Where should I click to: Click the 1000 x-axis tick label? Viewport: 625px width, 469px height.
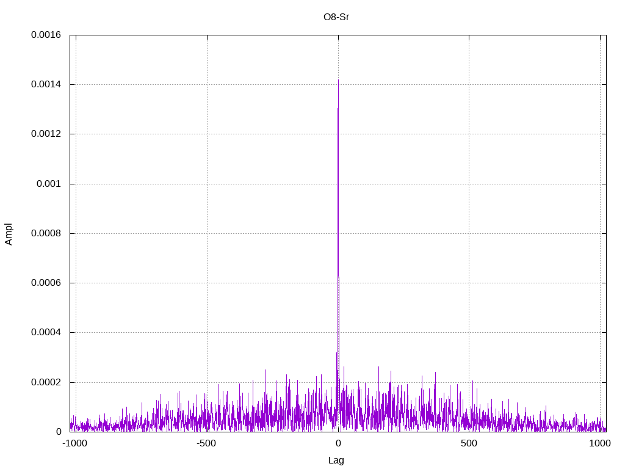pyautogui.click(x=600, y=443)
